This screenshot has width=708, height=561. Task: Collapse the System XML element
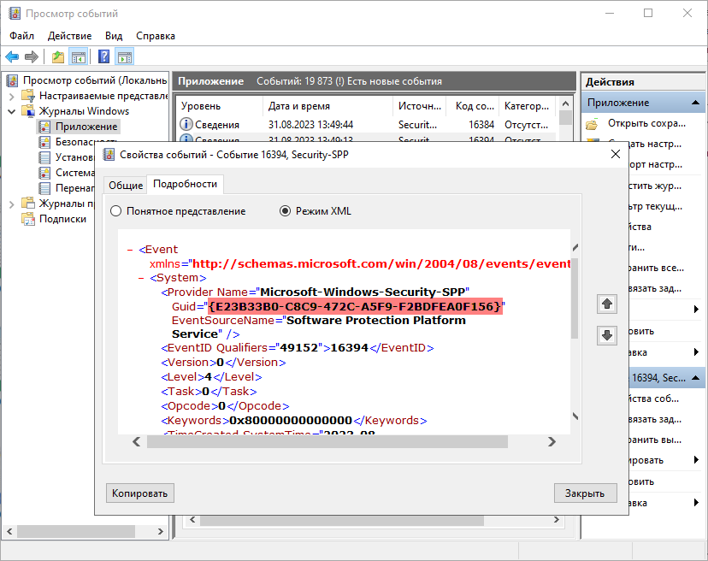click(x=141, y=278)
